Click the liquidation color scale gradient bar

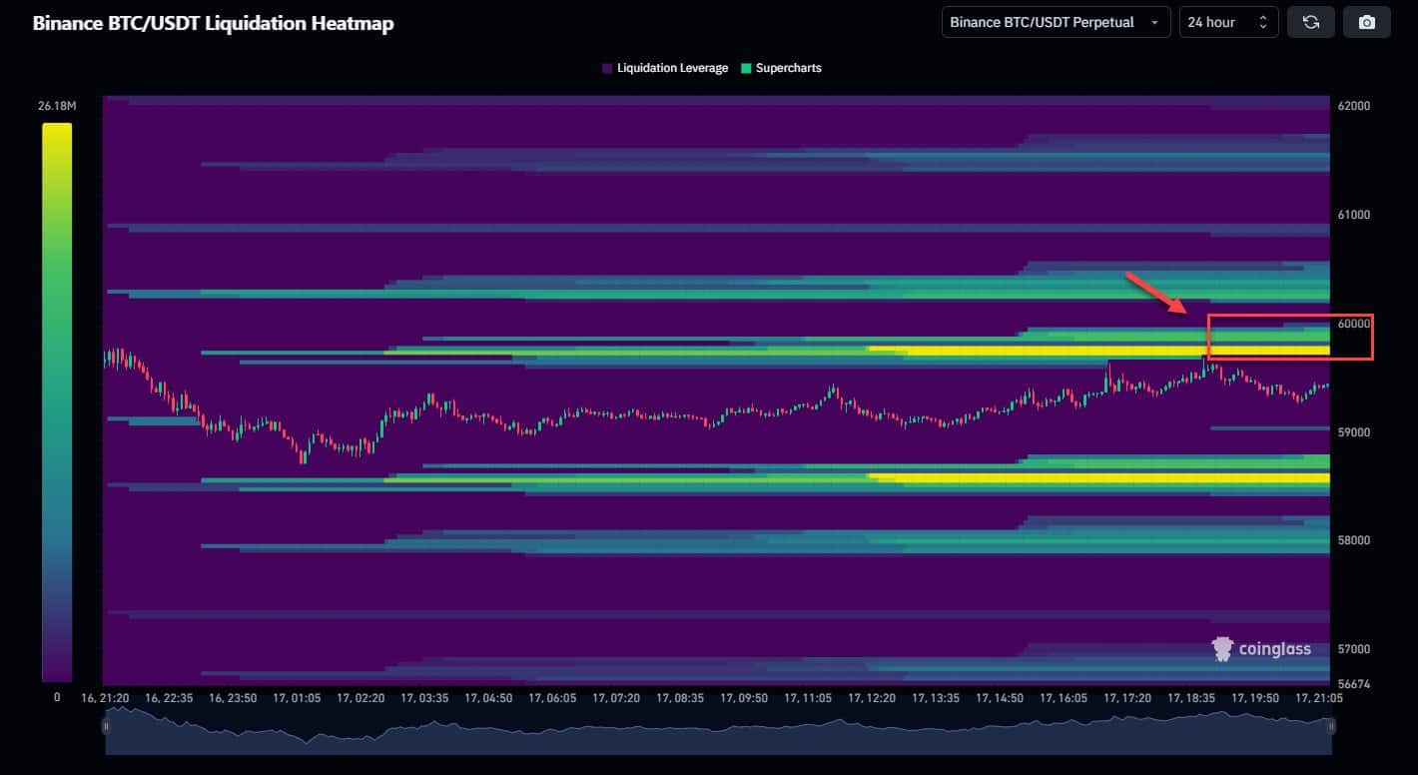coord(57,402)
